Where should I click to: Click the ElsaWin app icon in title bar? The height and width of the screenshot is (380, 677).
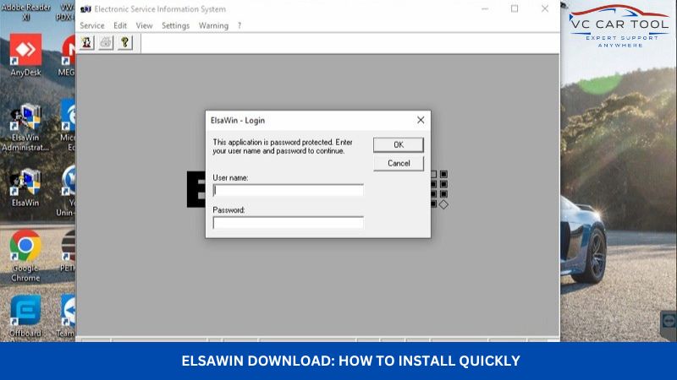(x=85, y=9)
